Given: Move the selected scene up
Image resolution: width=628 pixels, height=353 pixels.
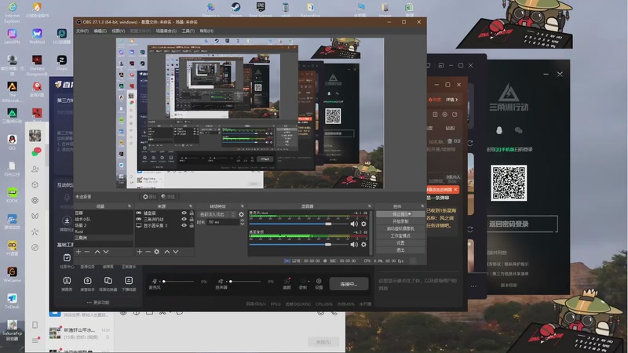Looking at the screenshot, I should click(97, 252).
